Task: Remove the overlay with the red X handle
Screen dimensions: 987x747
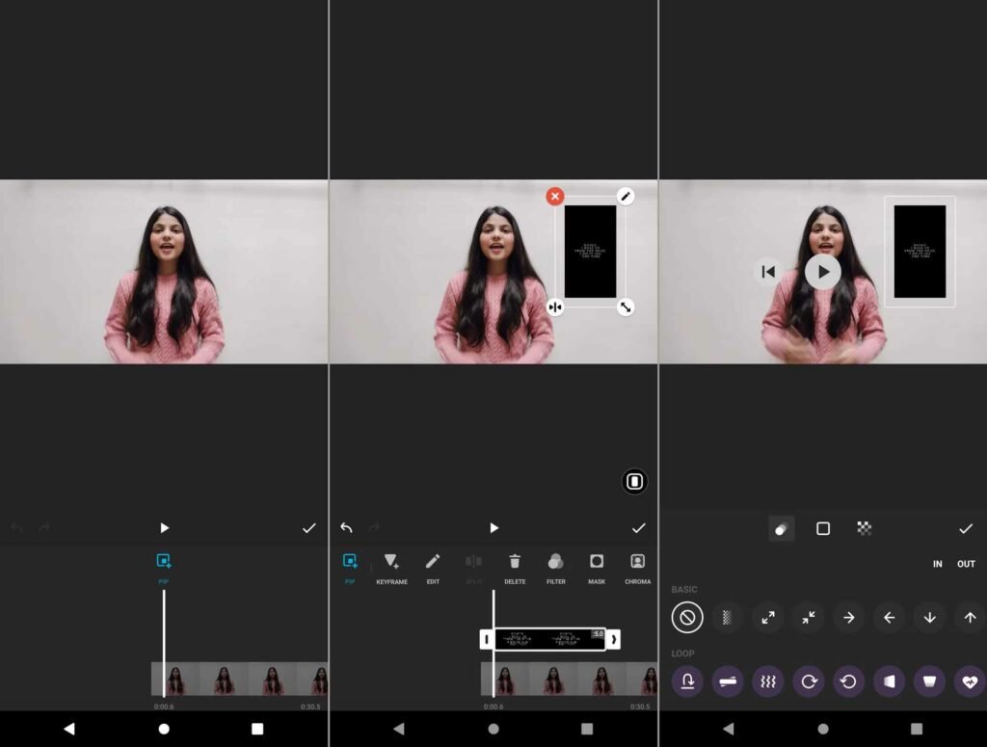Action: pyautogui.click(x=554, y=197)
